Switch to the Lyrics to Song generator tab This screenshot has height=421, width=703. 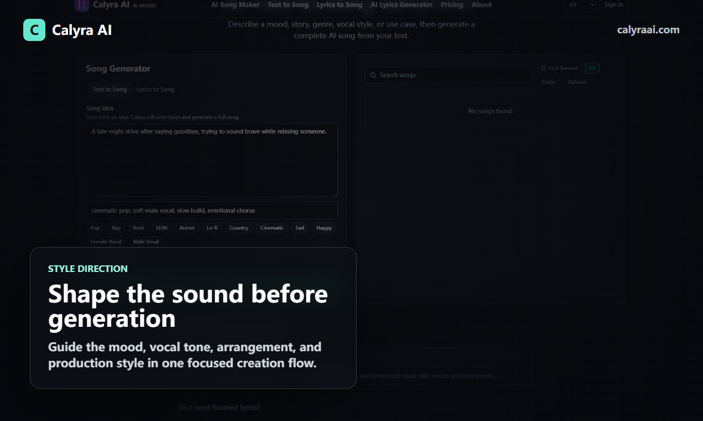(x=156, y=89)
